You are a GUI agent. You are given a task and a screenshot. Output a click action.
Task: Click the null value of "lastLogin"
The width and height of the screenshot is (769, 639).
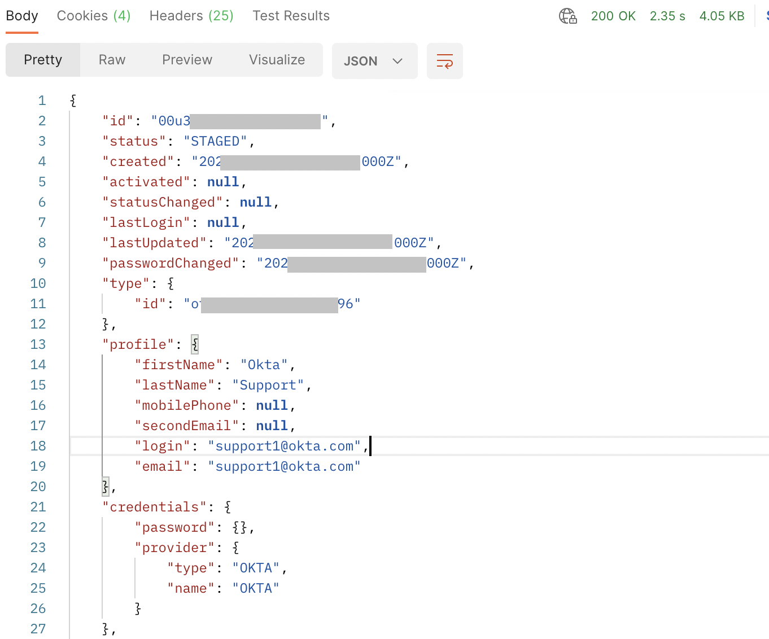[x=223, y=222]
